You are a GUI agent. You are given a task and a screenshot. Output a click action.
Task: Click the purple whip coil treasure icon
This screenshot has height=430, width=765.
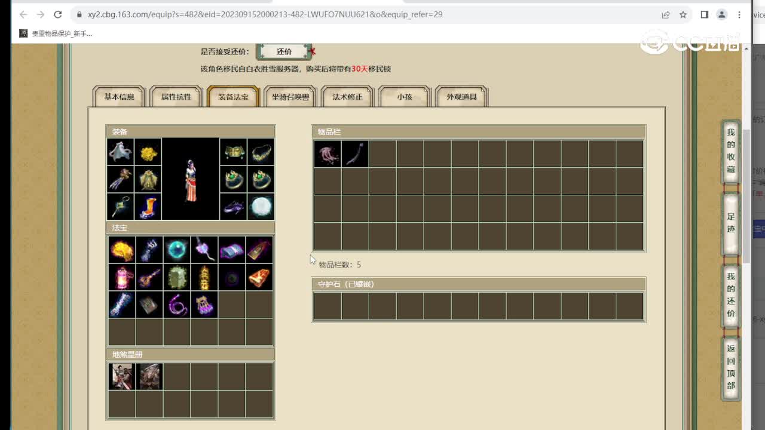click(177, 305)
